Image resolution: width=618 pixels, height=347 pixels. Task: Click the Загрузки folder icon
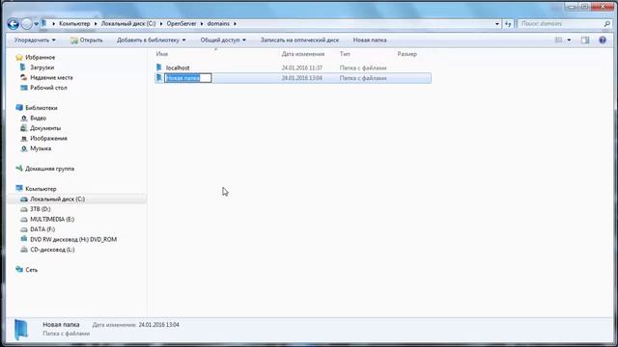[x=23, y=67]
